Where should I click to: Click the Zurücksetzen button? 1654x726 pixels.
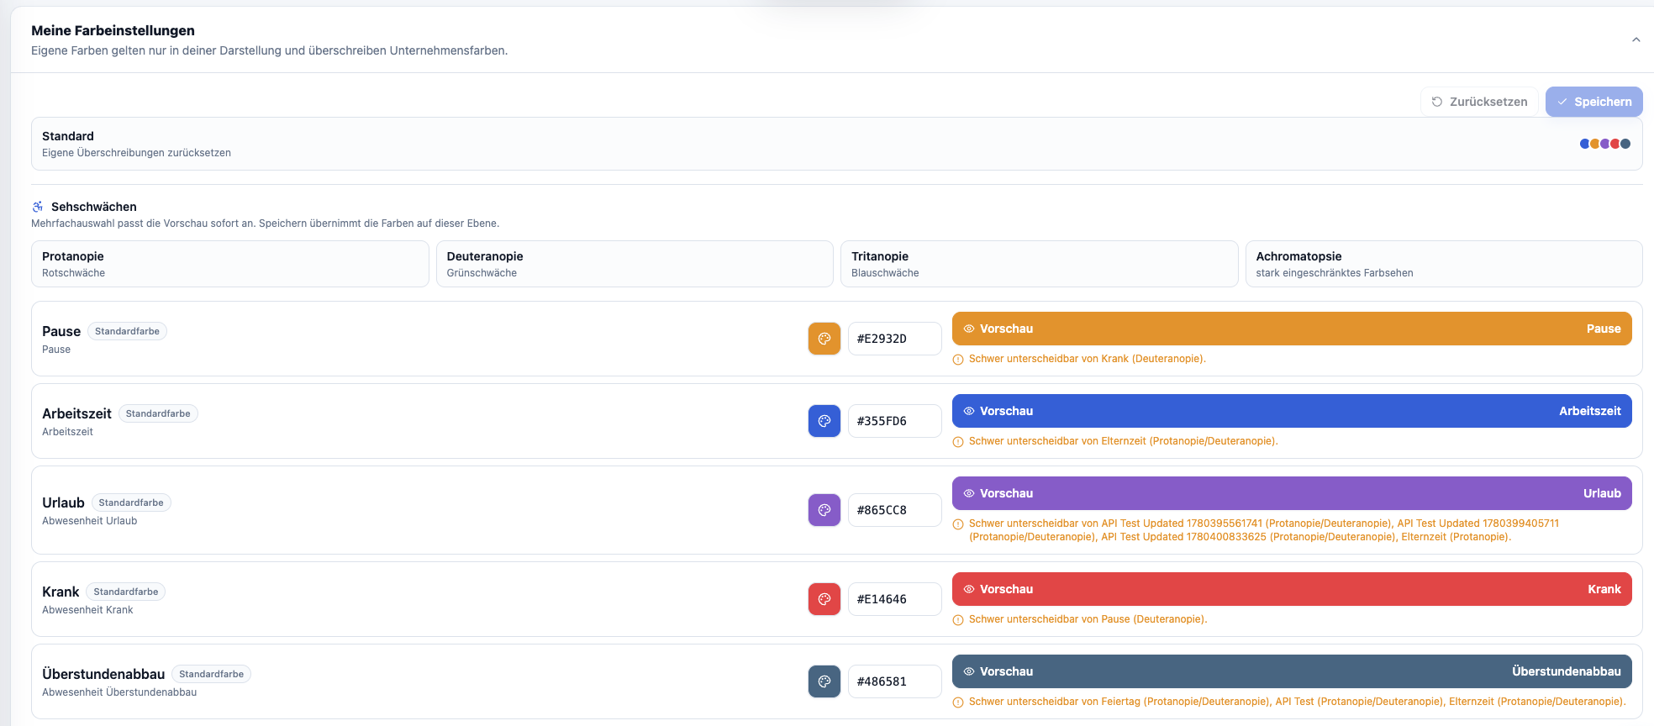[x=1479, y=102]
